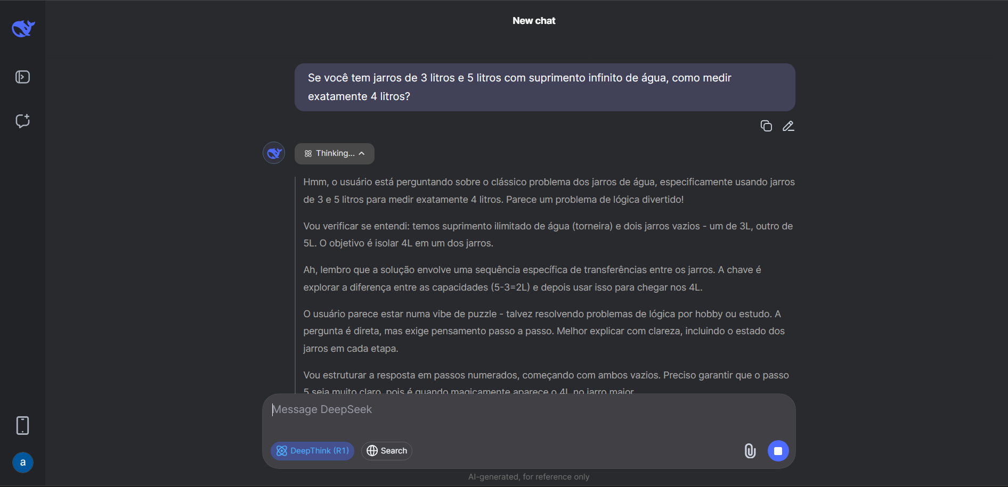1008x487 pixels.
Task: Copy the user message text
Action: click(766, 126)
